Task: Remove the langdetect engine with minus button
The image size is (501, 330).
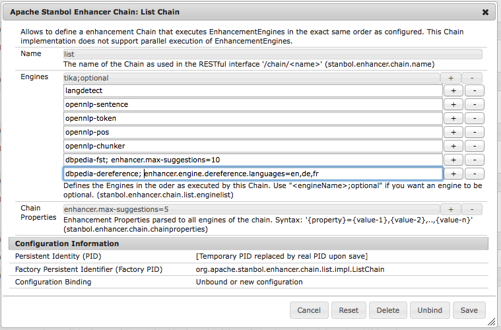Action: tap(475, 90)
